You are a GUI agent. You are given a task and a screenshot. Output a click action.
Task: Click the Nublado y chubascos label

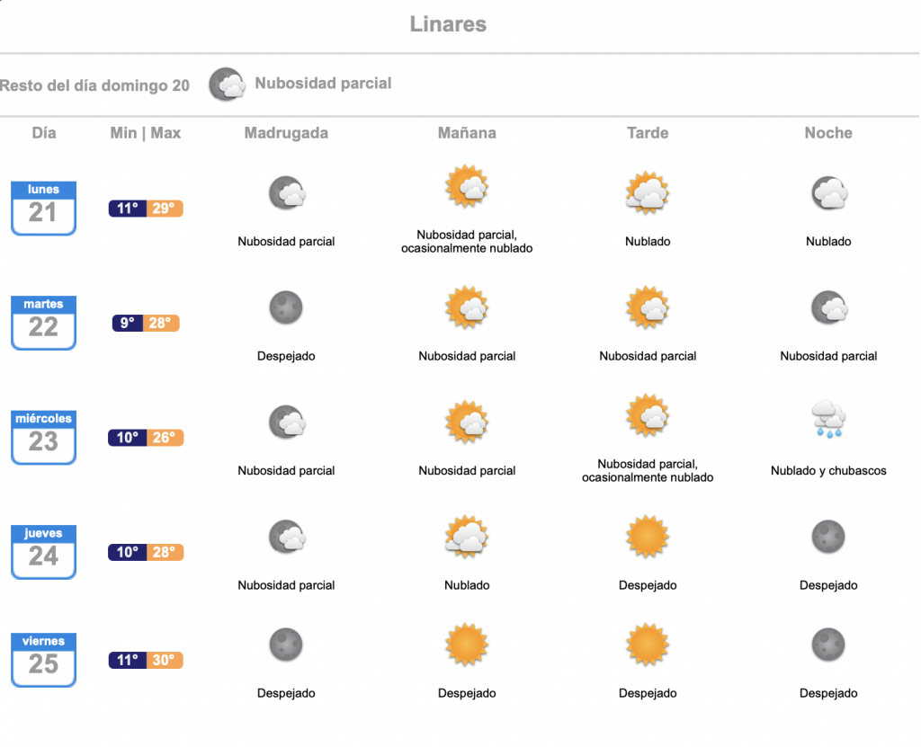(828, 470)
